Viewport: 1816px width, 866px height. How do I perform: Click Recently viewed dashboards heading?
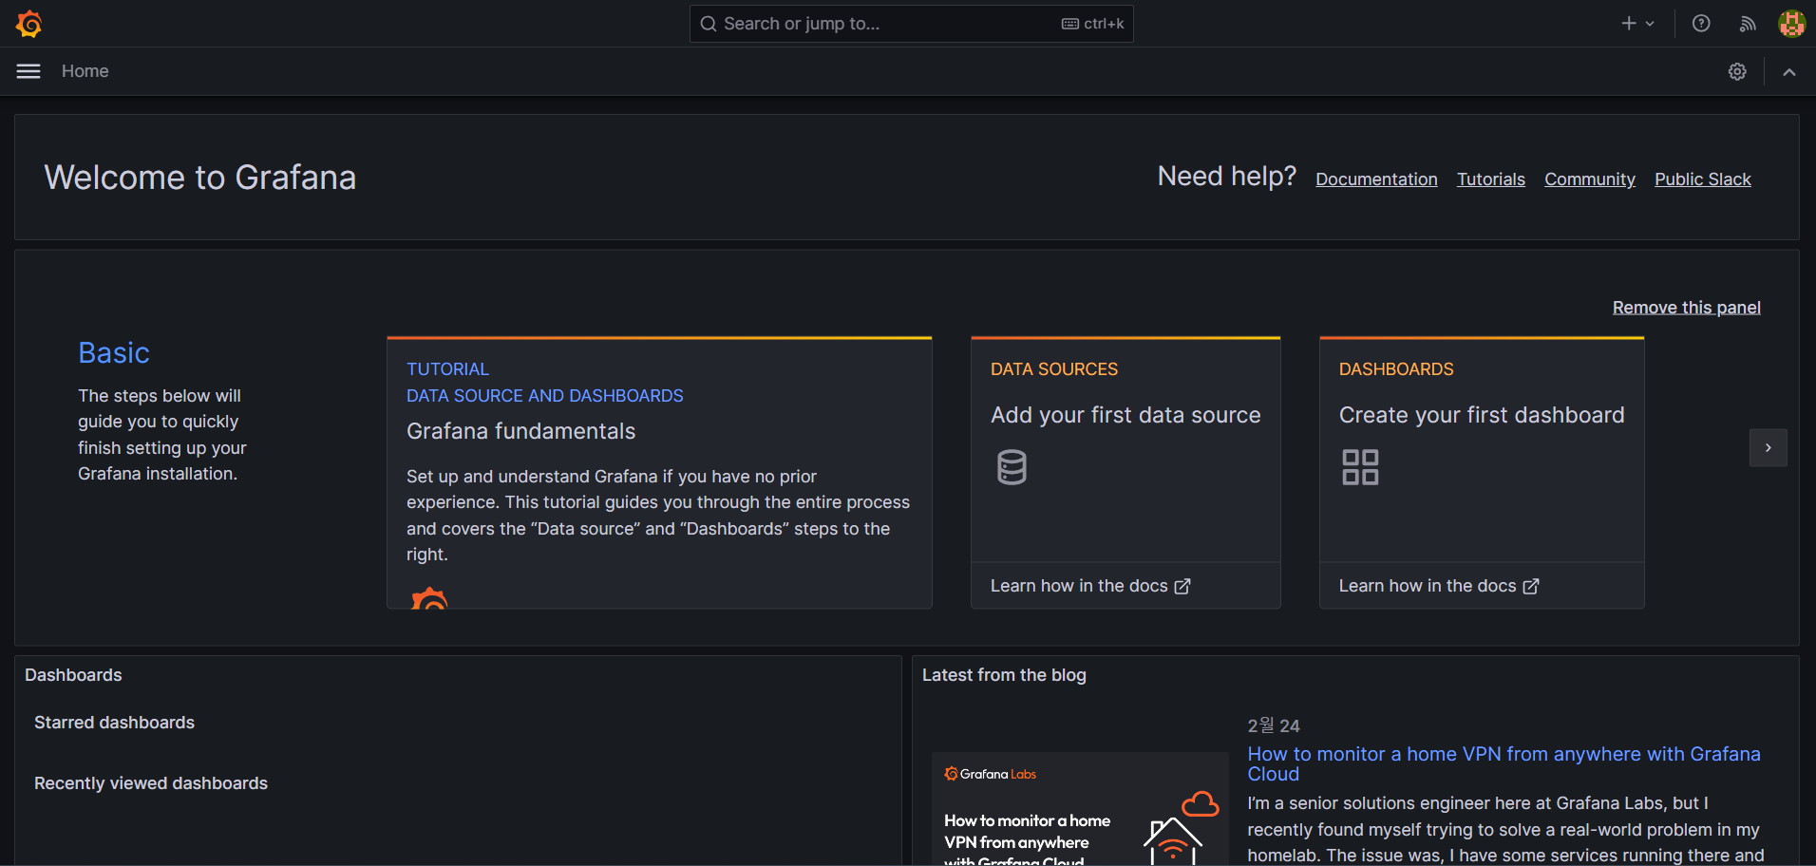(151, 783)
